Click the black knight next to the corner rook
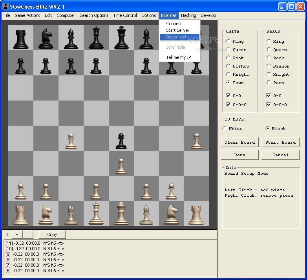 [46, 38]
